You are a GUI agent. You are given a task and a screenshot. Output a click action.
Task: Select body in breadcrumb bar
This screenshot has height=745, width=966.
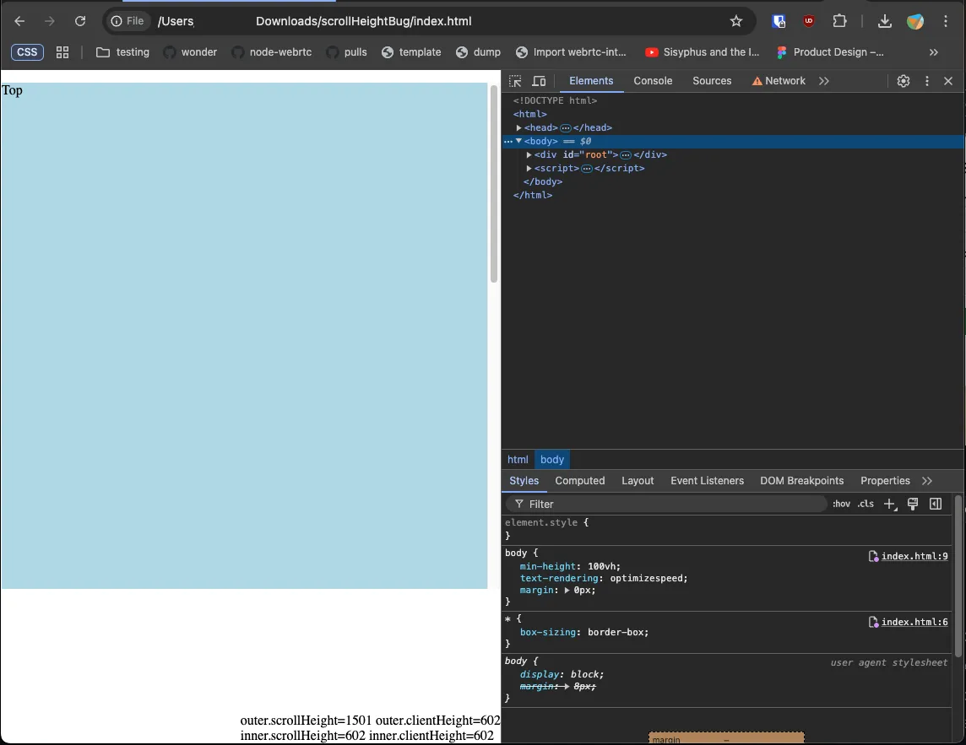552,459
